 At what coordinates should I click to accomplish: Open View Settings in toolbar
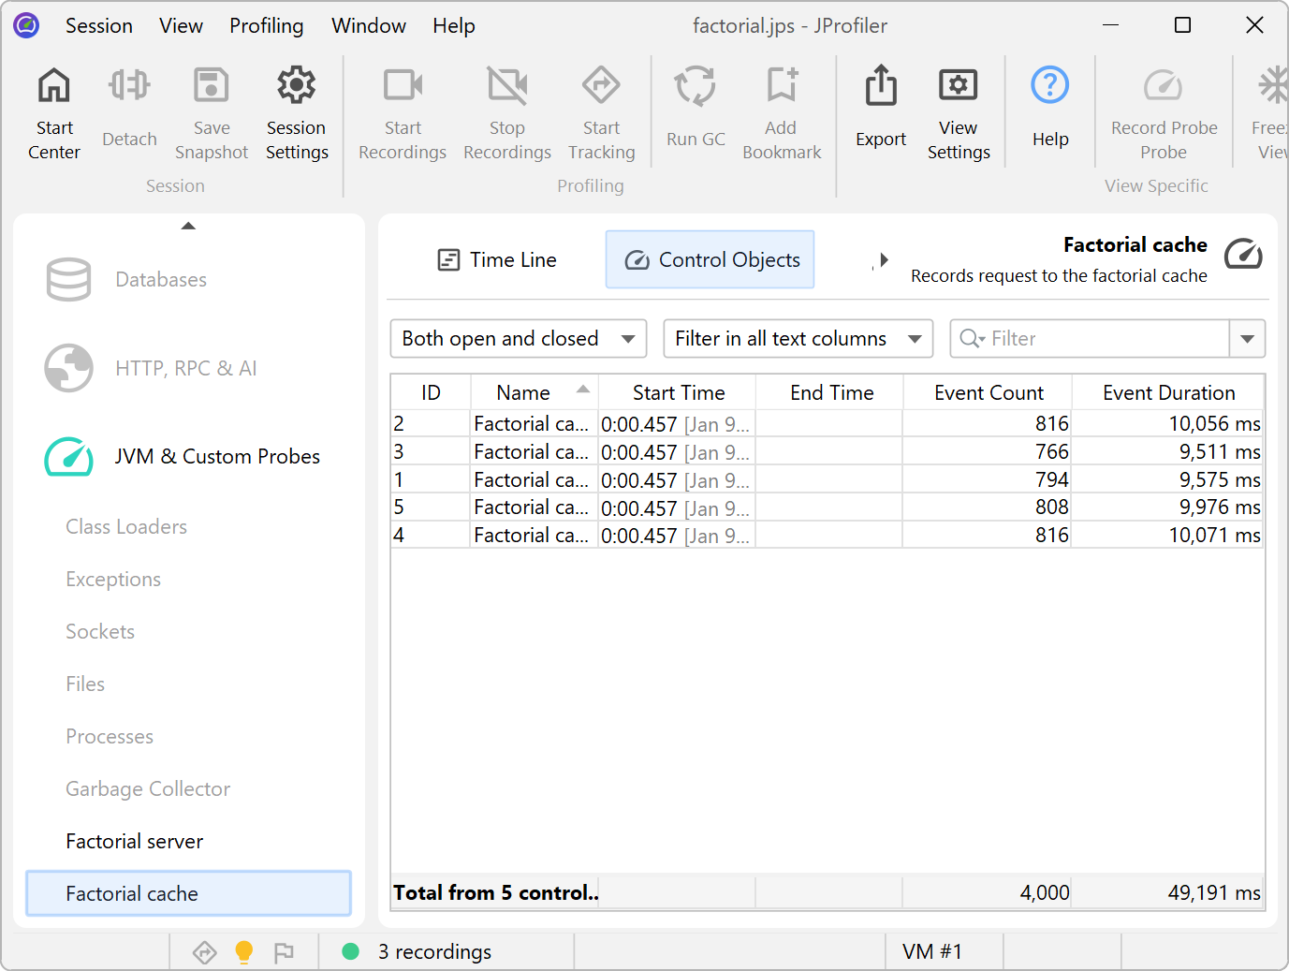[958, 87]
